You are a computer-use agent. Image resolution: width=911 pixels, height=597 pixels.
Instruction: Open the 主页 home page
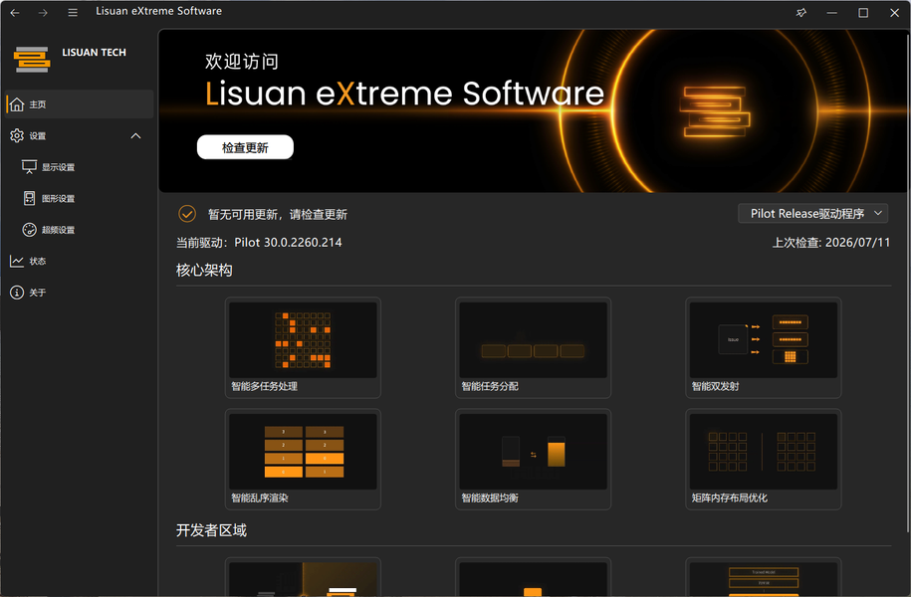80,104
